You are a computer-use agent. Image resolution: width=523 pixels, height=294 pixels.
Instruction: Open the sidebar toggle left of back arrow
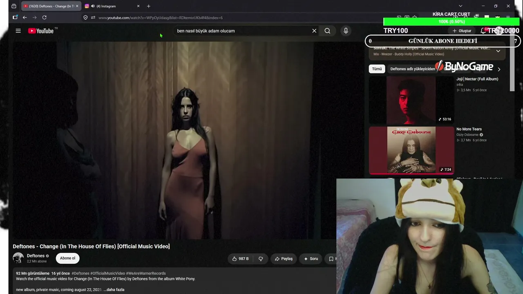15,18
